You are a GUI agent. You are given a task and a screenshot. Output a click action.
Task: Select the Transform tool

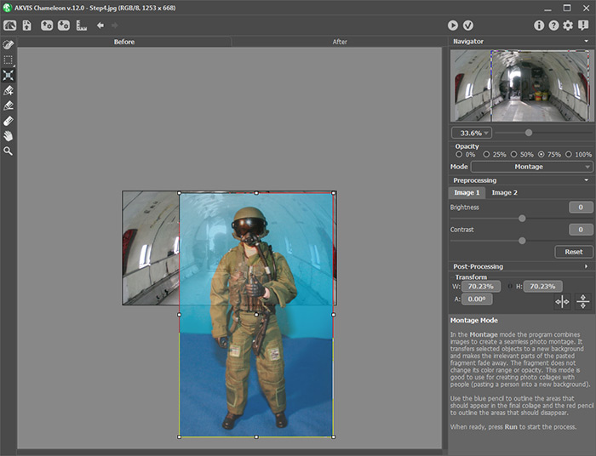(8, 75)
